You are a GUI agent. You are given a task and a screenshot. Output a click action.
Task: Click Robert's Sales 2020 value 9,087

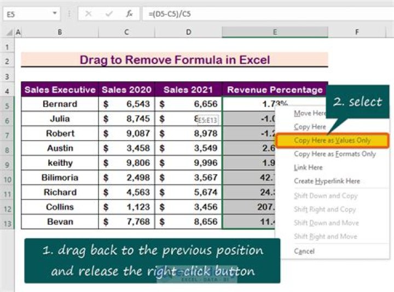pos(126,133)
